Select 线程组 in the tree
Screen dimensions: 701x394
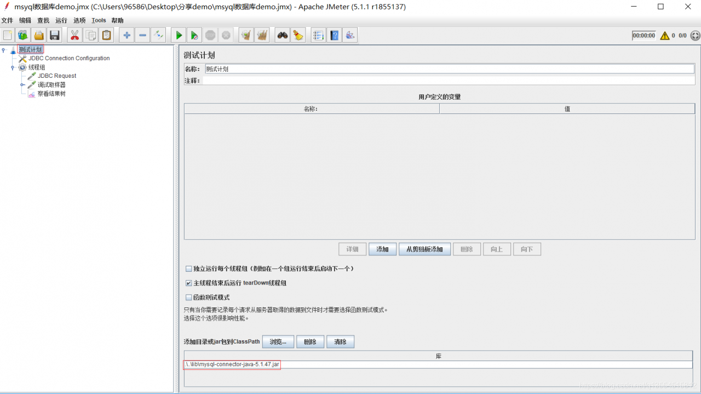pos(37,67)
